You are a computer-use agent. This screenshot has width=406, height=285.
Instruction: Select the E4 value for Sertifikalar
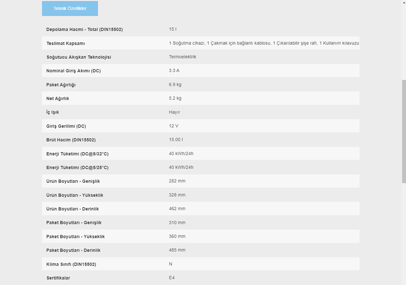click(172, 277)
